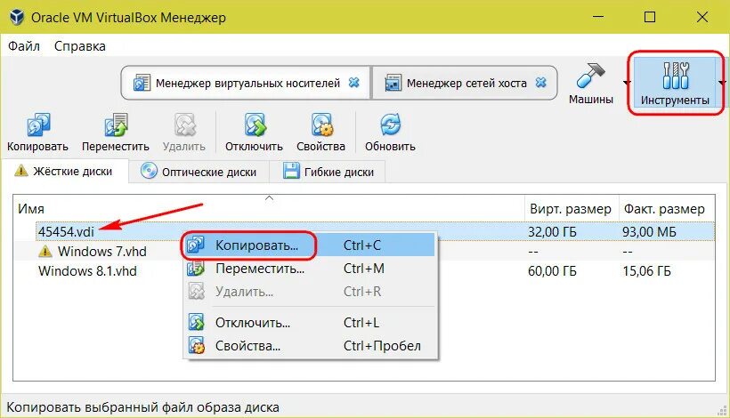
Task: Sort by the Имя column header
Action: [x=269, y=209]
